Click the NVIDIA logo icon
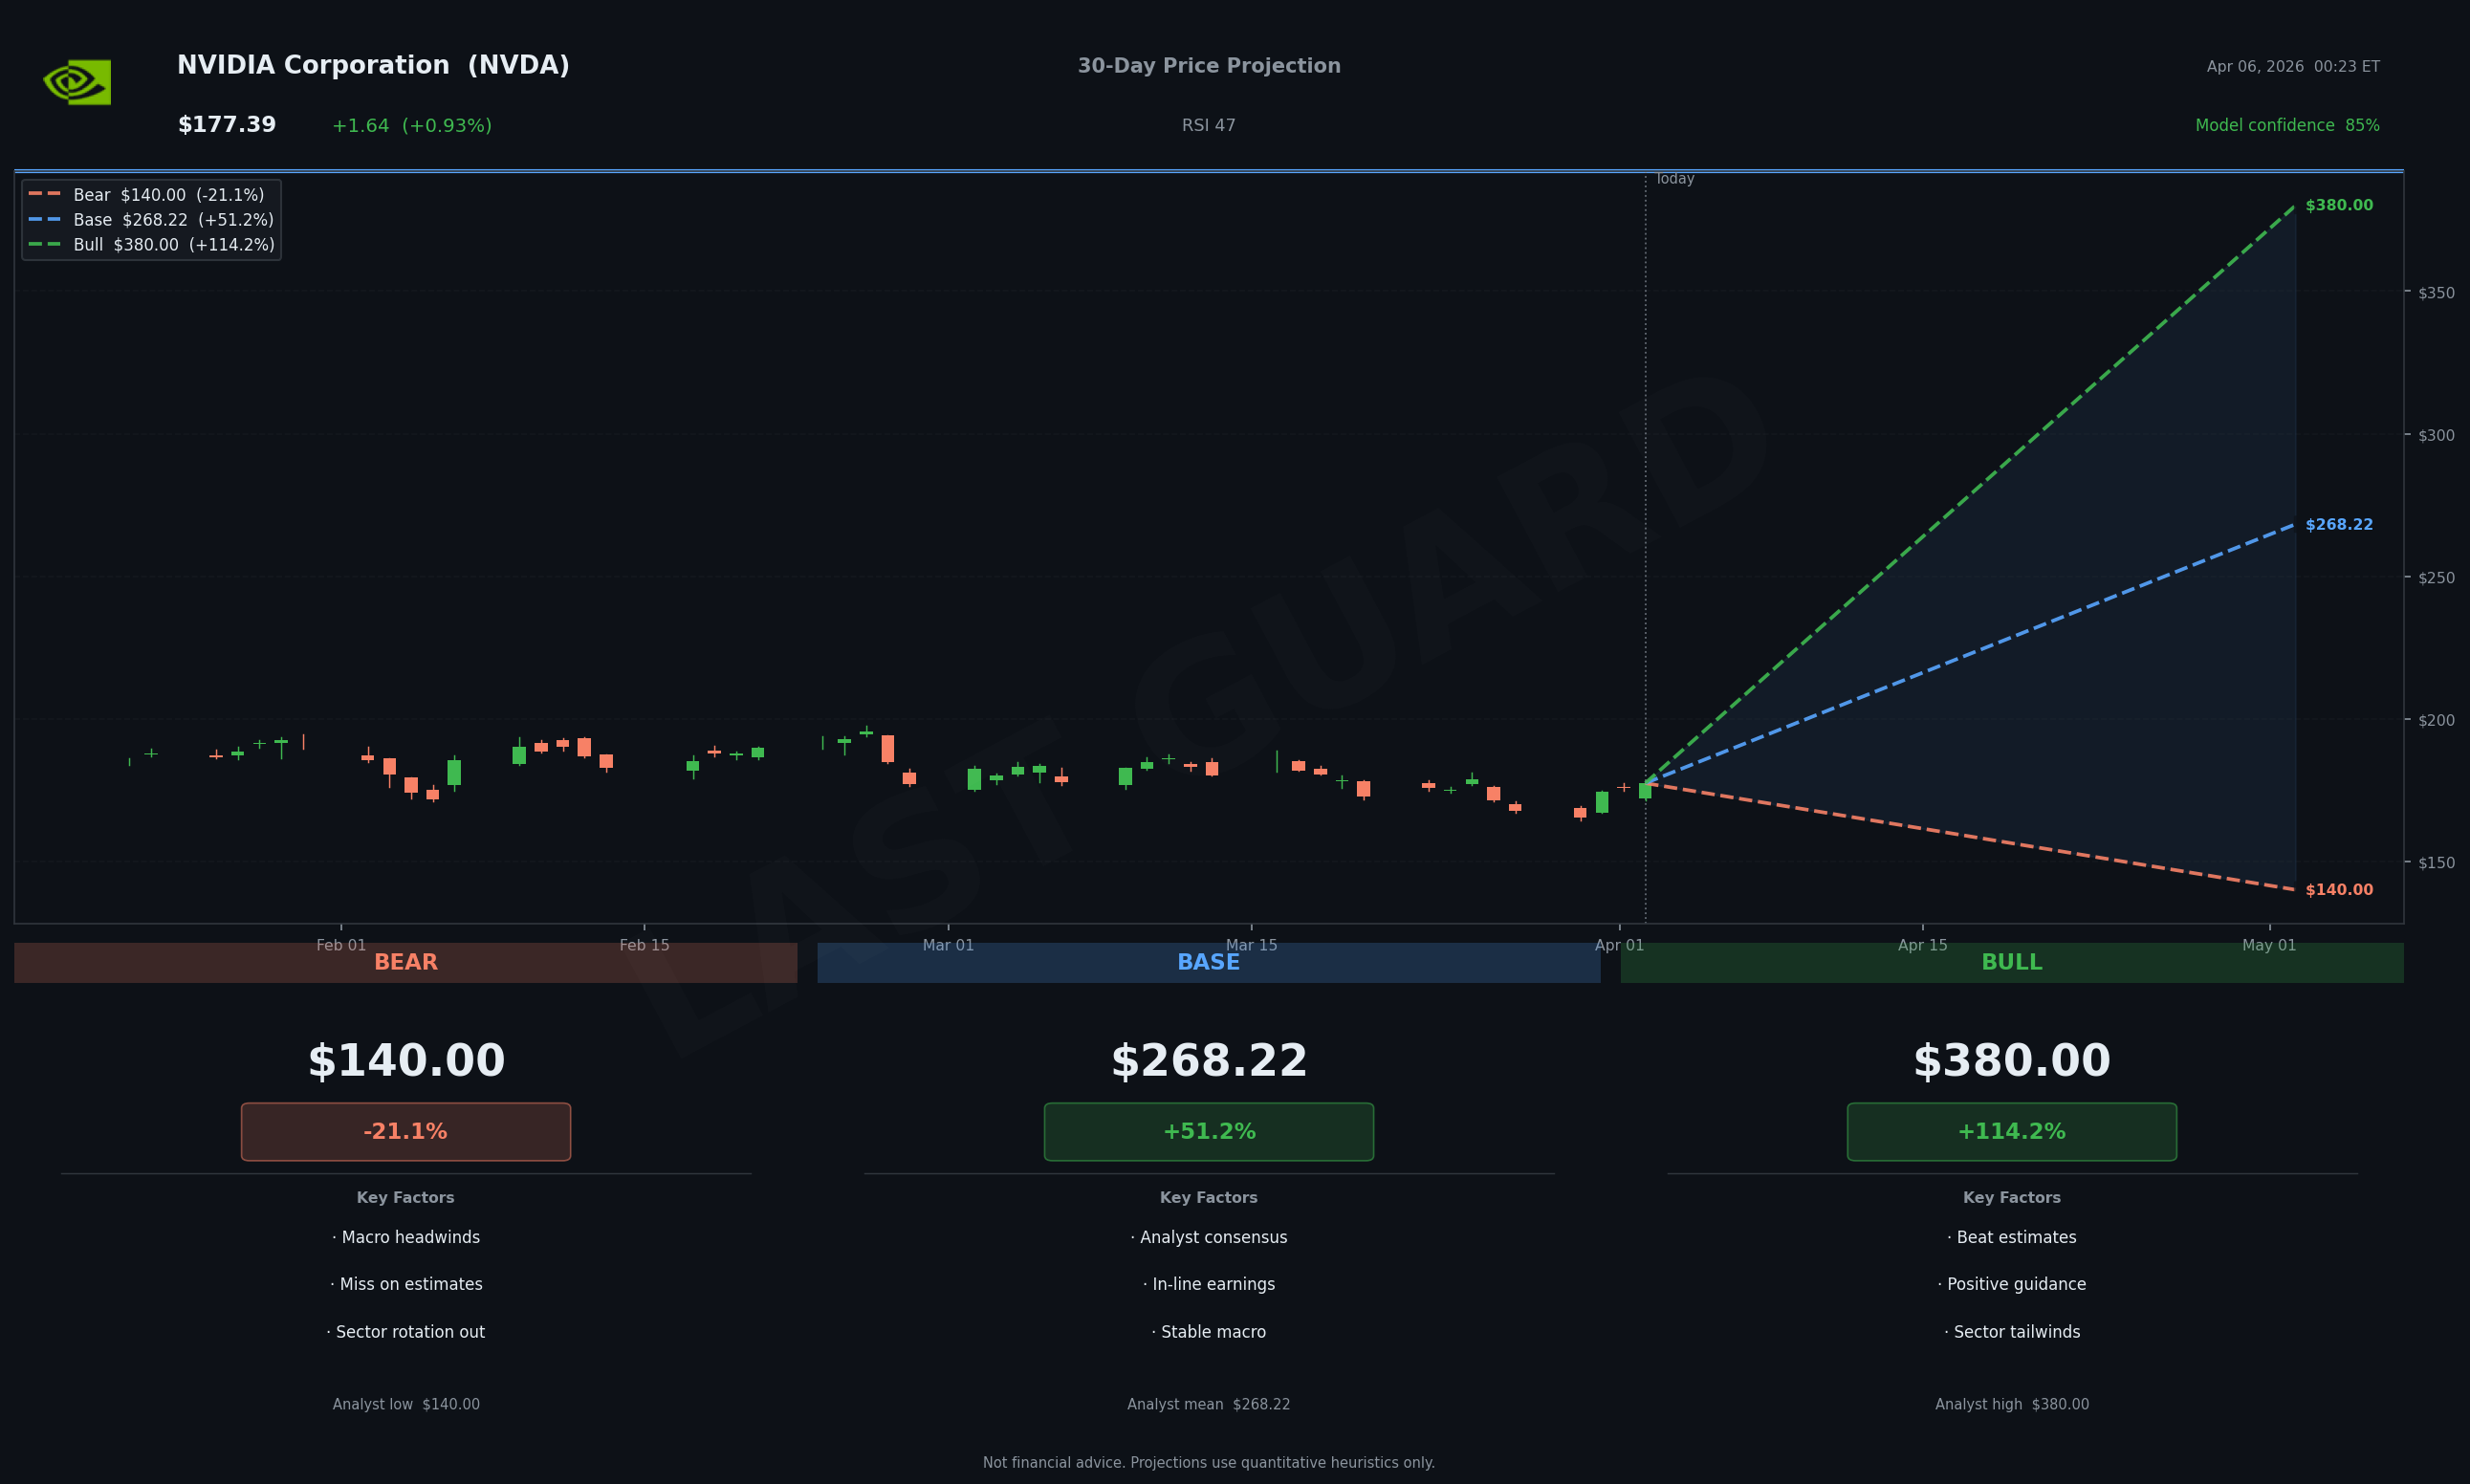 tap(77, 82)
